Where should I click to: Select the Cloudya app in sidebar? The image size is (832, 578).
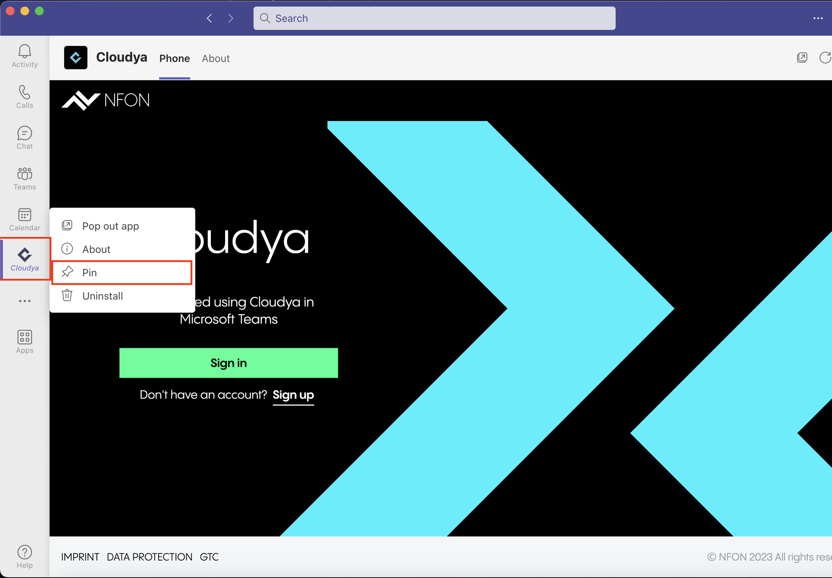(25, 259)
